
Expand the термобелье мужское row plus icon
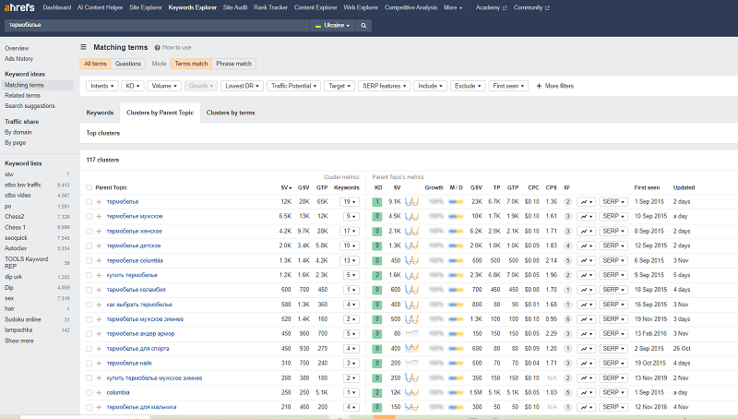pos(99,217)
